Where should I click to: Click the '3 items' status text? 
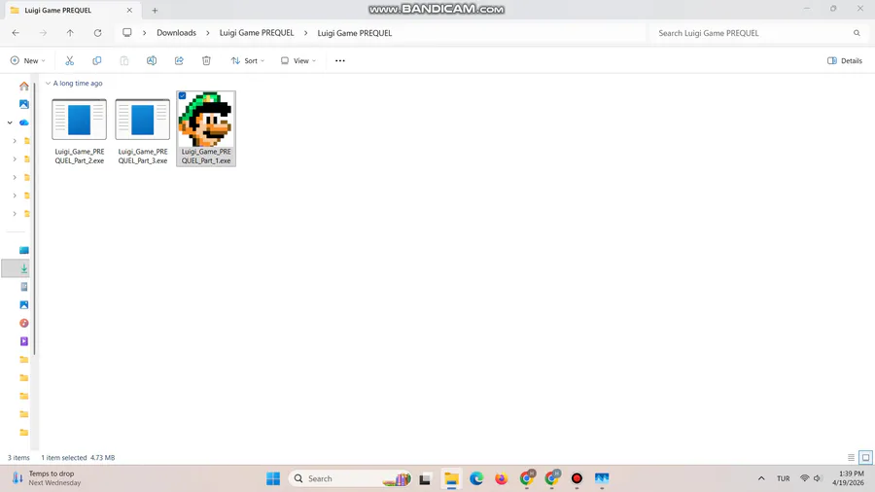pos(18,457)
